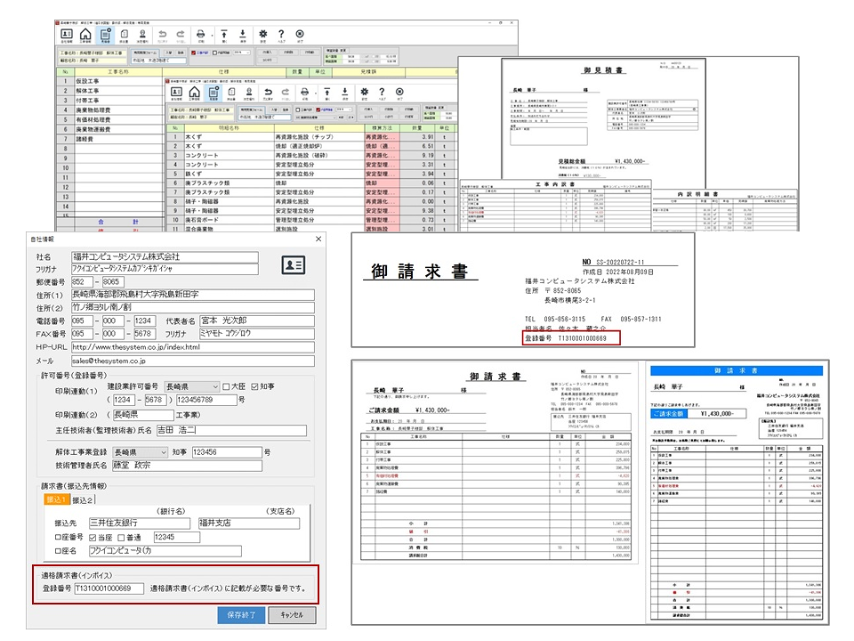Uncheck the 知事 checkbox

254,386
